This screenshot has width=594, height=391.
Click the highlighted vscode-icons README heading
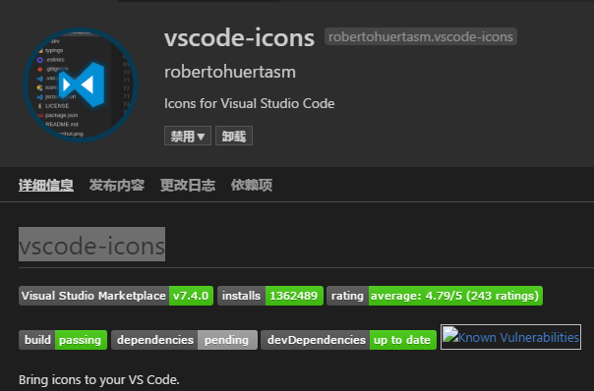[91, 245]
